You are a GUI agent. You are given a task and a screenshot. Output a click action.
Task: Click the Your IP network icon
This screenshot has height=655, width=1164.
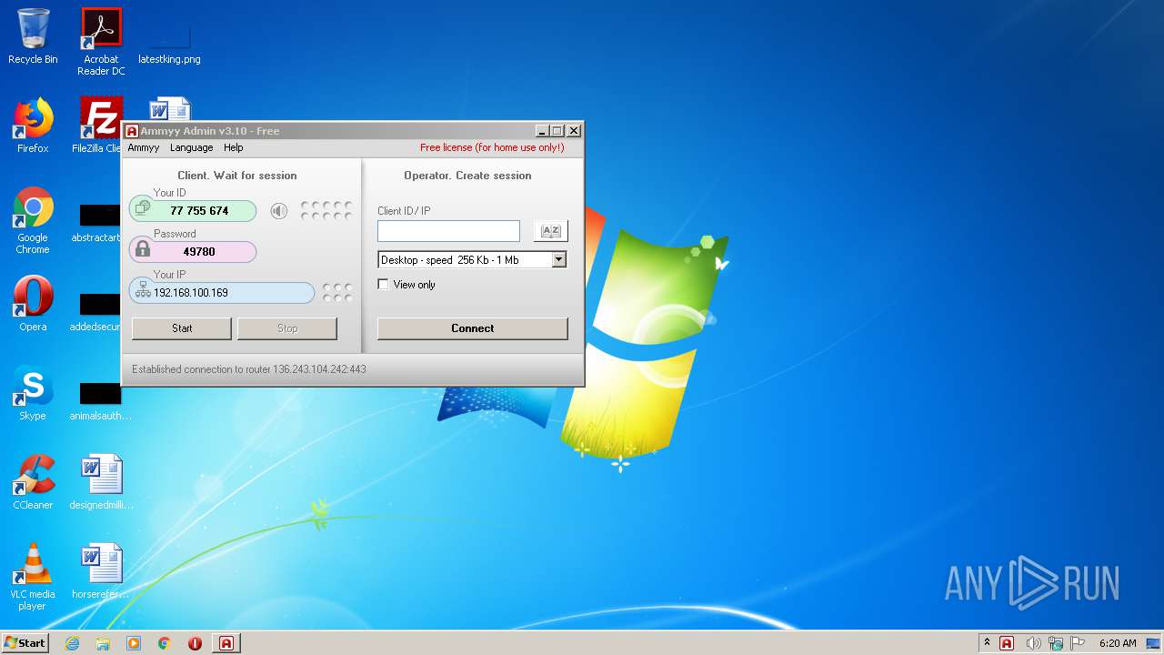[x=143, y=290]
